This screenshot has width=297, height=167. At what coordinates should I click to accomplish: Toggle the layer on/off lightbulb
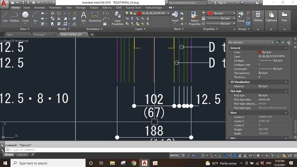tap(127, 13)
